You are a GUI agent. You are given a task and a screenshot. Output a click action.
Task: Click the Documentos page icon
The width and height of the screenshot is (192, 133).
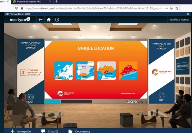click(70, 131)
